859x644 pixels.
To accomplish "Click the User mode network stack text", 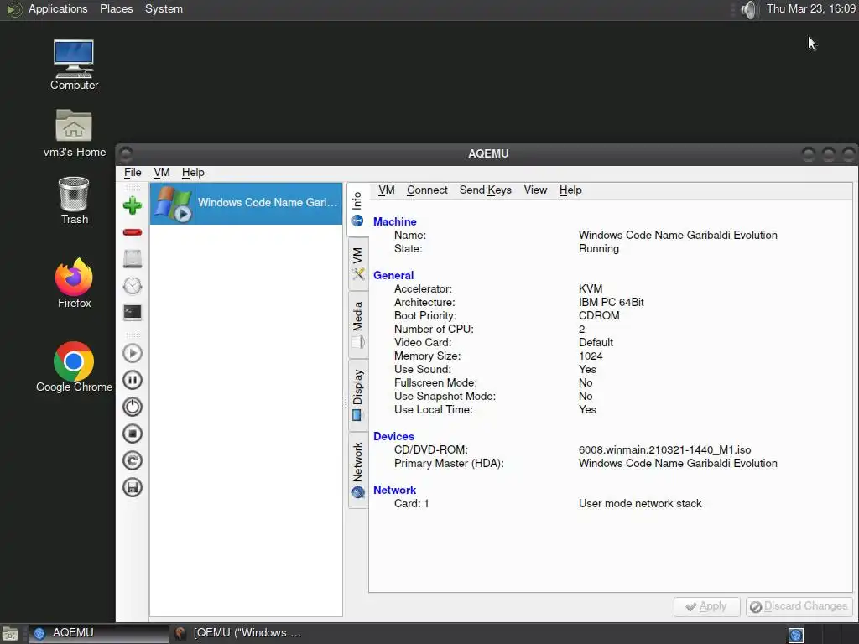I will pyautogui.click(x=640, y=504).
